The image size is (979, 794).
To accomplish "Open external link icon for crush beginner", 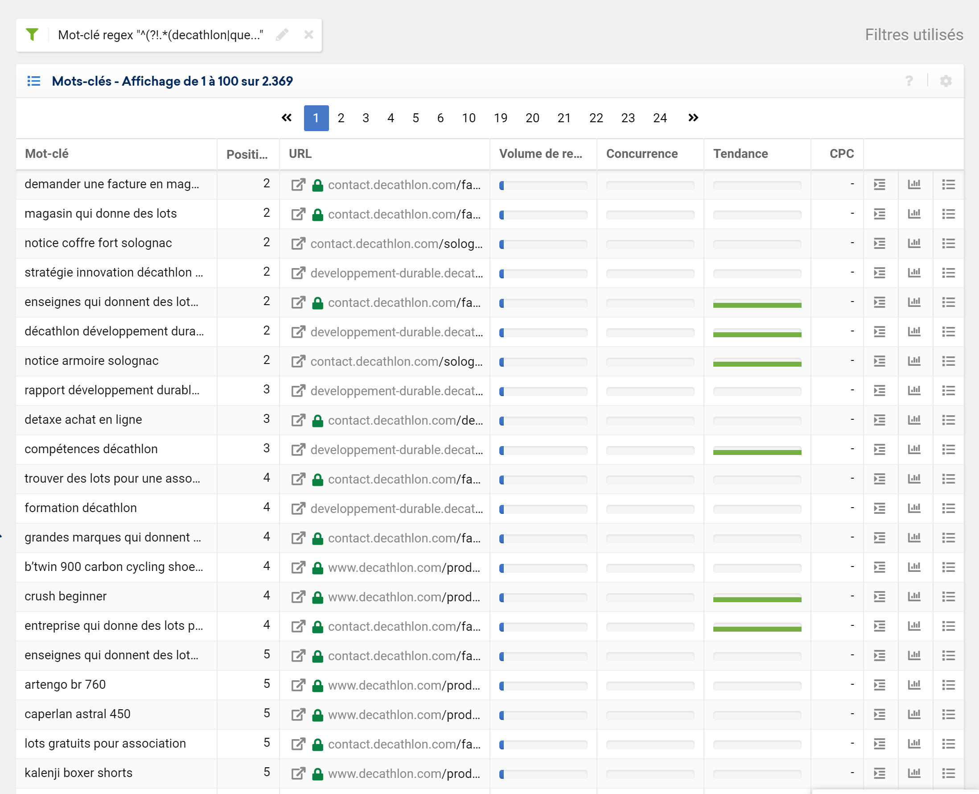I will point(298,597).
